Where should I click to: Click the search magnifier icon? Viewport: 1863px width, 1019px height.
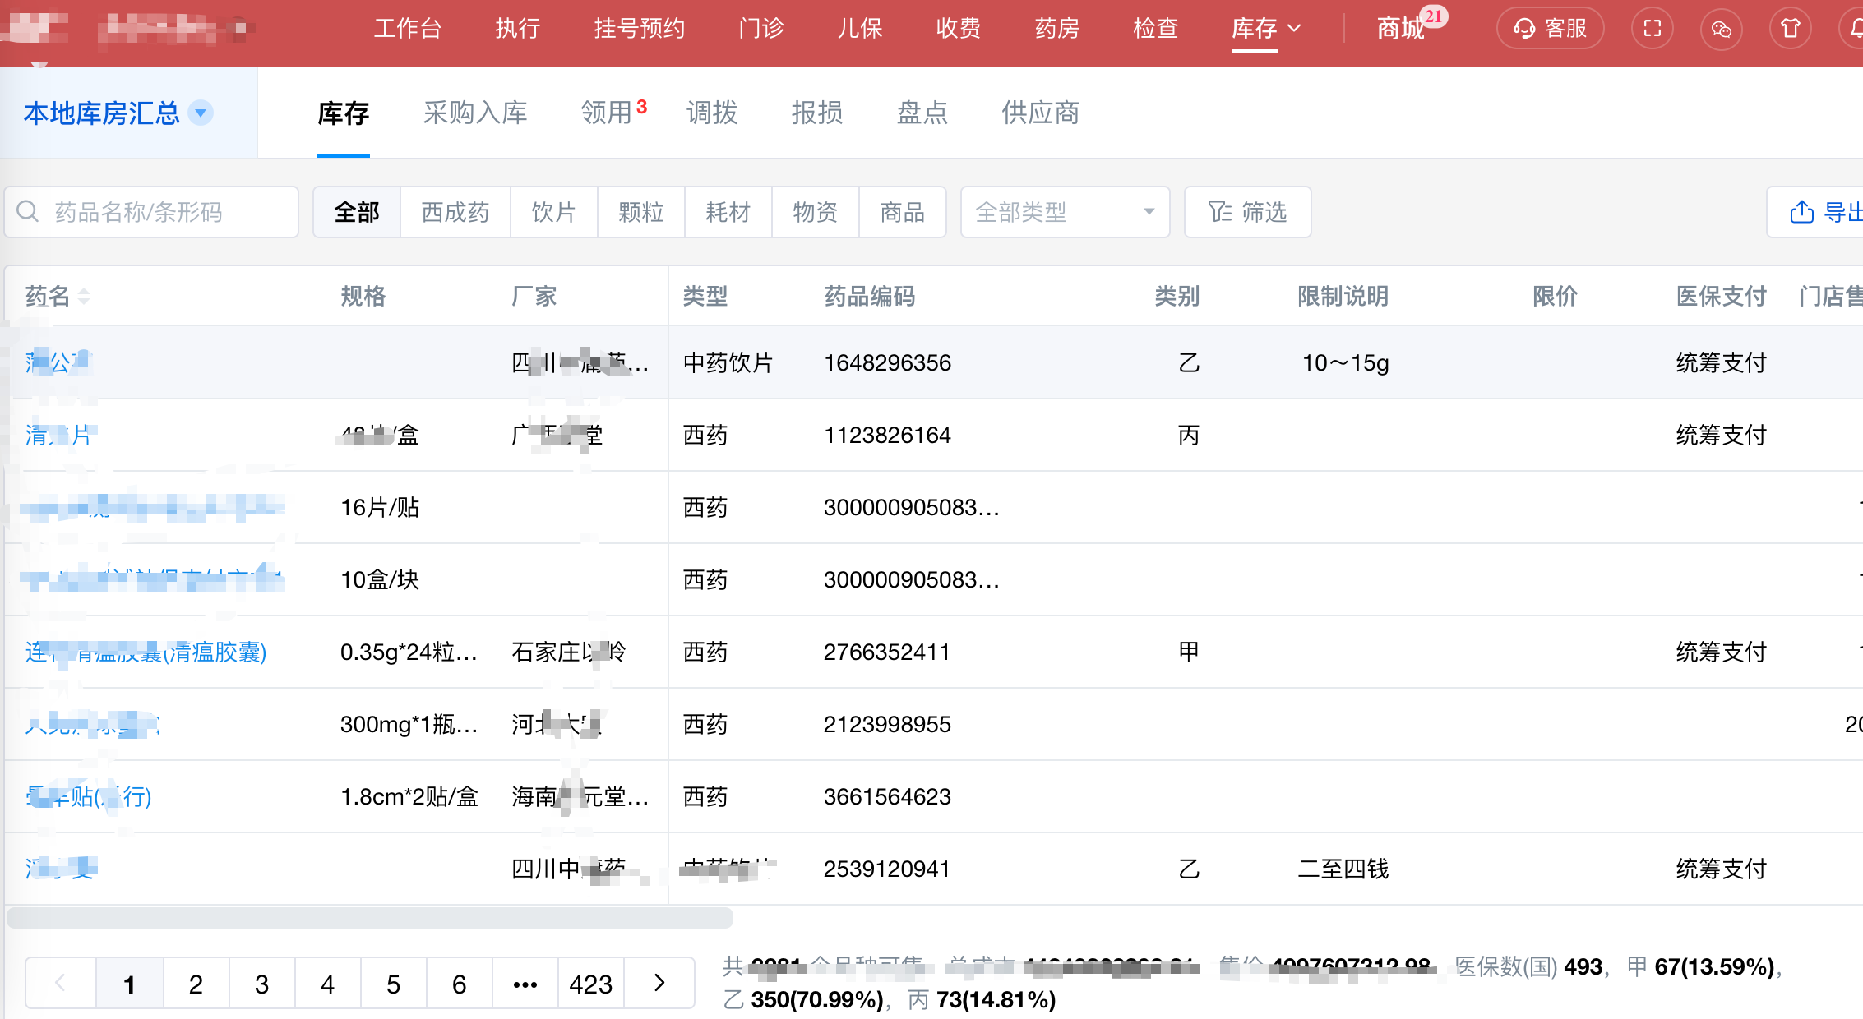point(28,212)
